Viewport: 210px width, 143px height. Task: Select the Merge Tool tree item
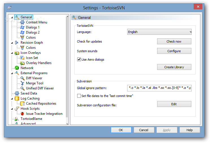(x=34, y=83)
